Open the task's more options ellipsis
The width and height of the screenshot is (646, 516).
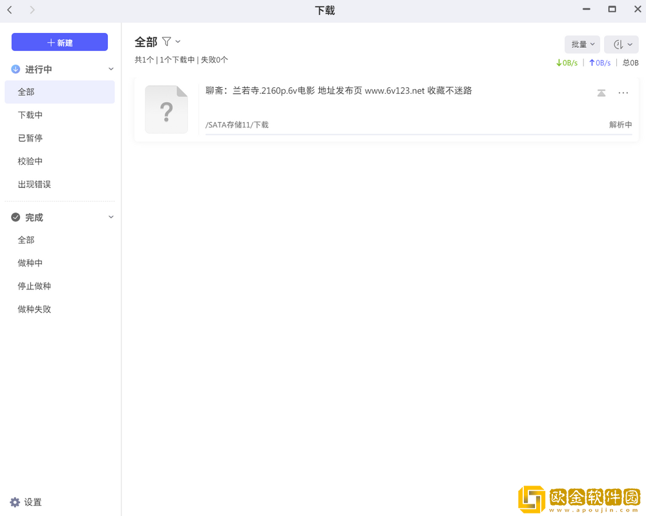623,92
